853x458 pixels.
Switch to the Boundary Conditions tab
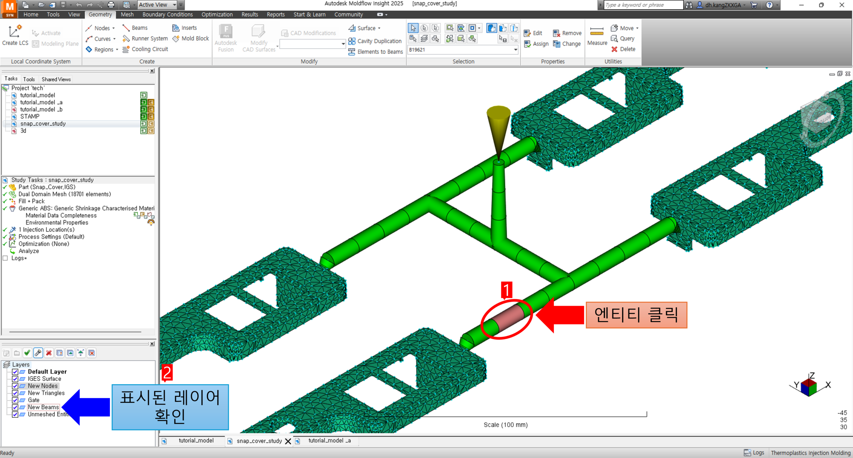(x=167, y=15)
